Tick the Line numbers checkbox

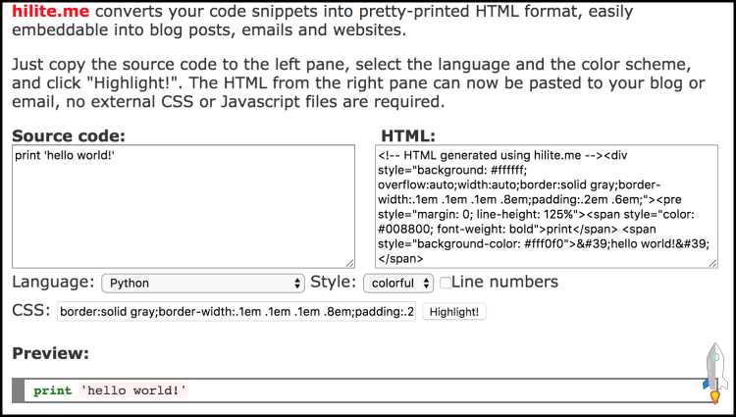[x=446, y=283]
